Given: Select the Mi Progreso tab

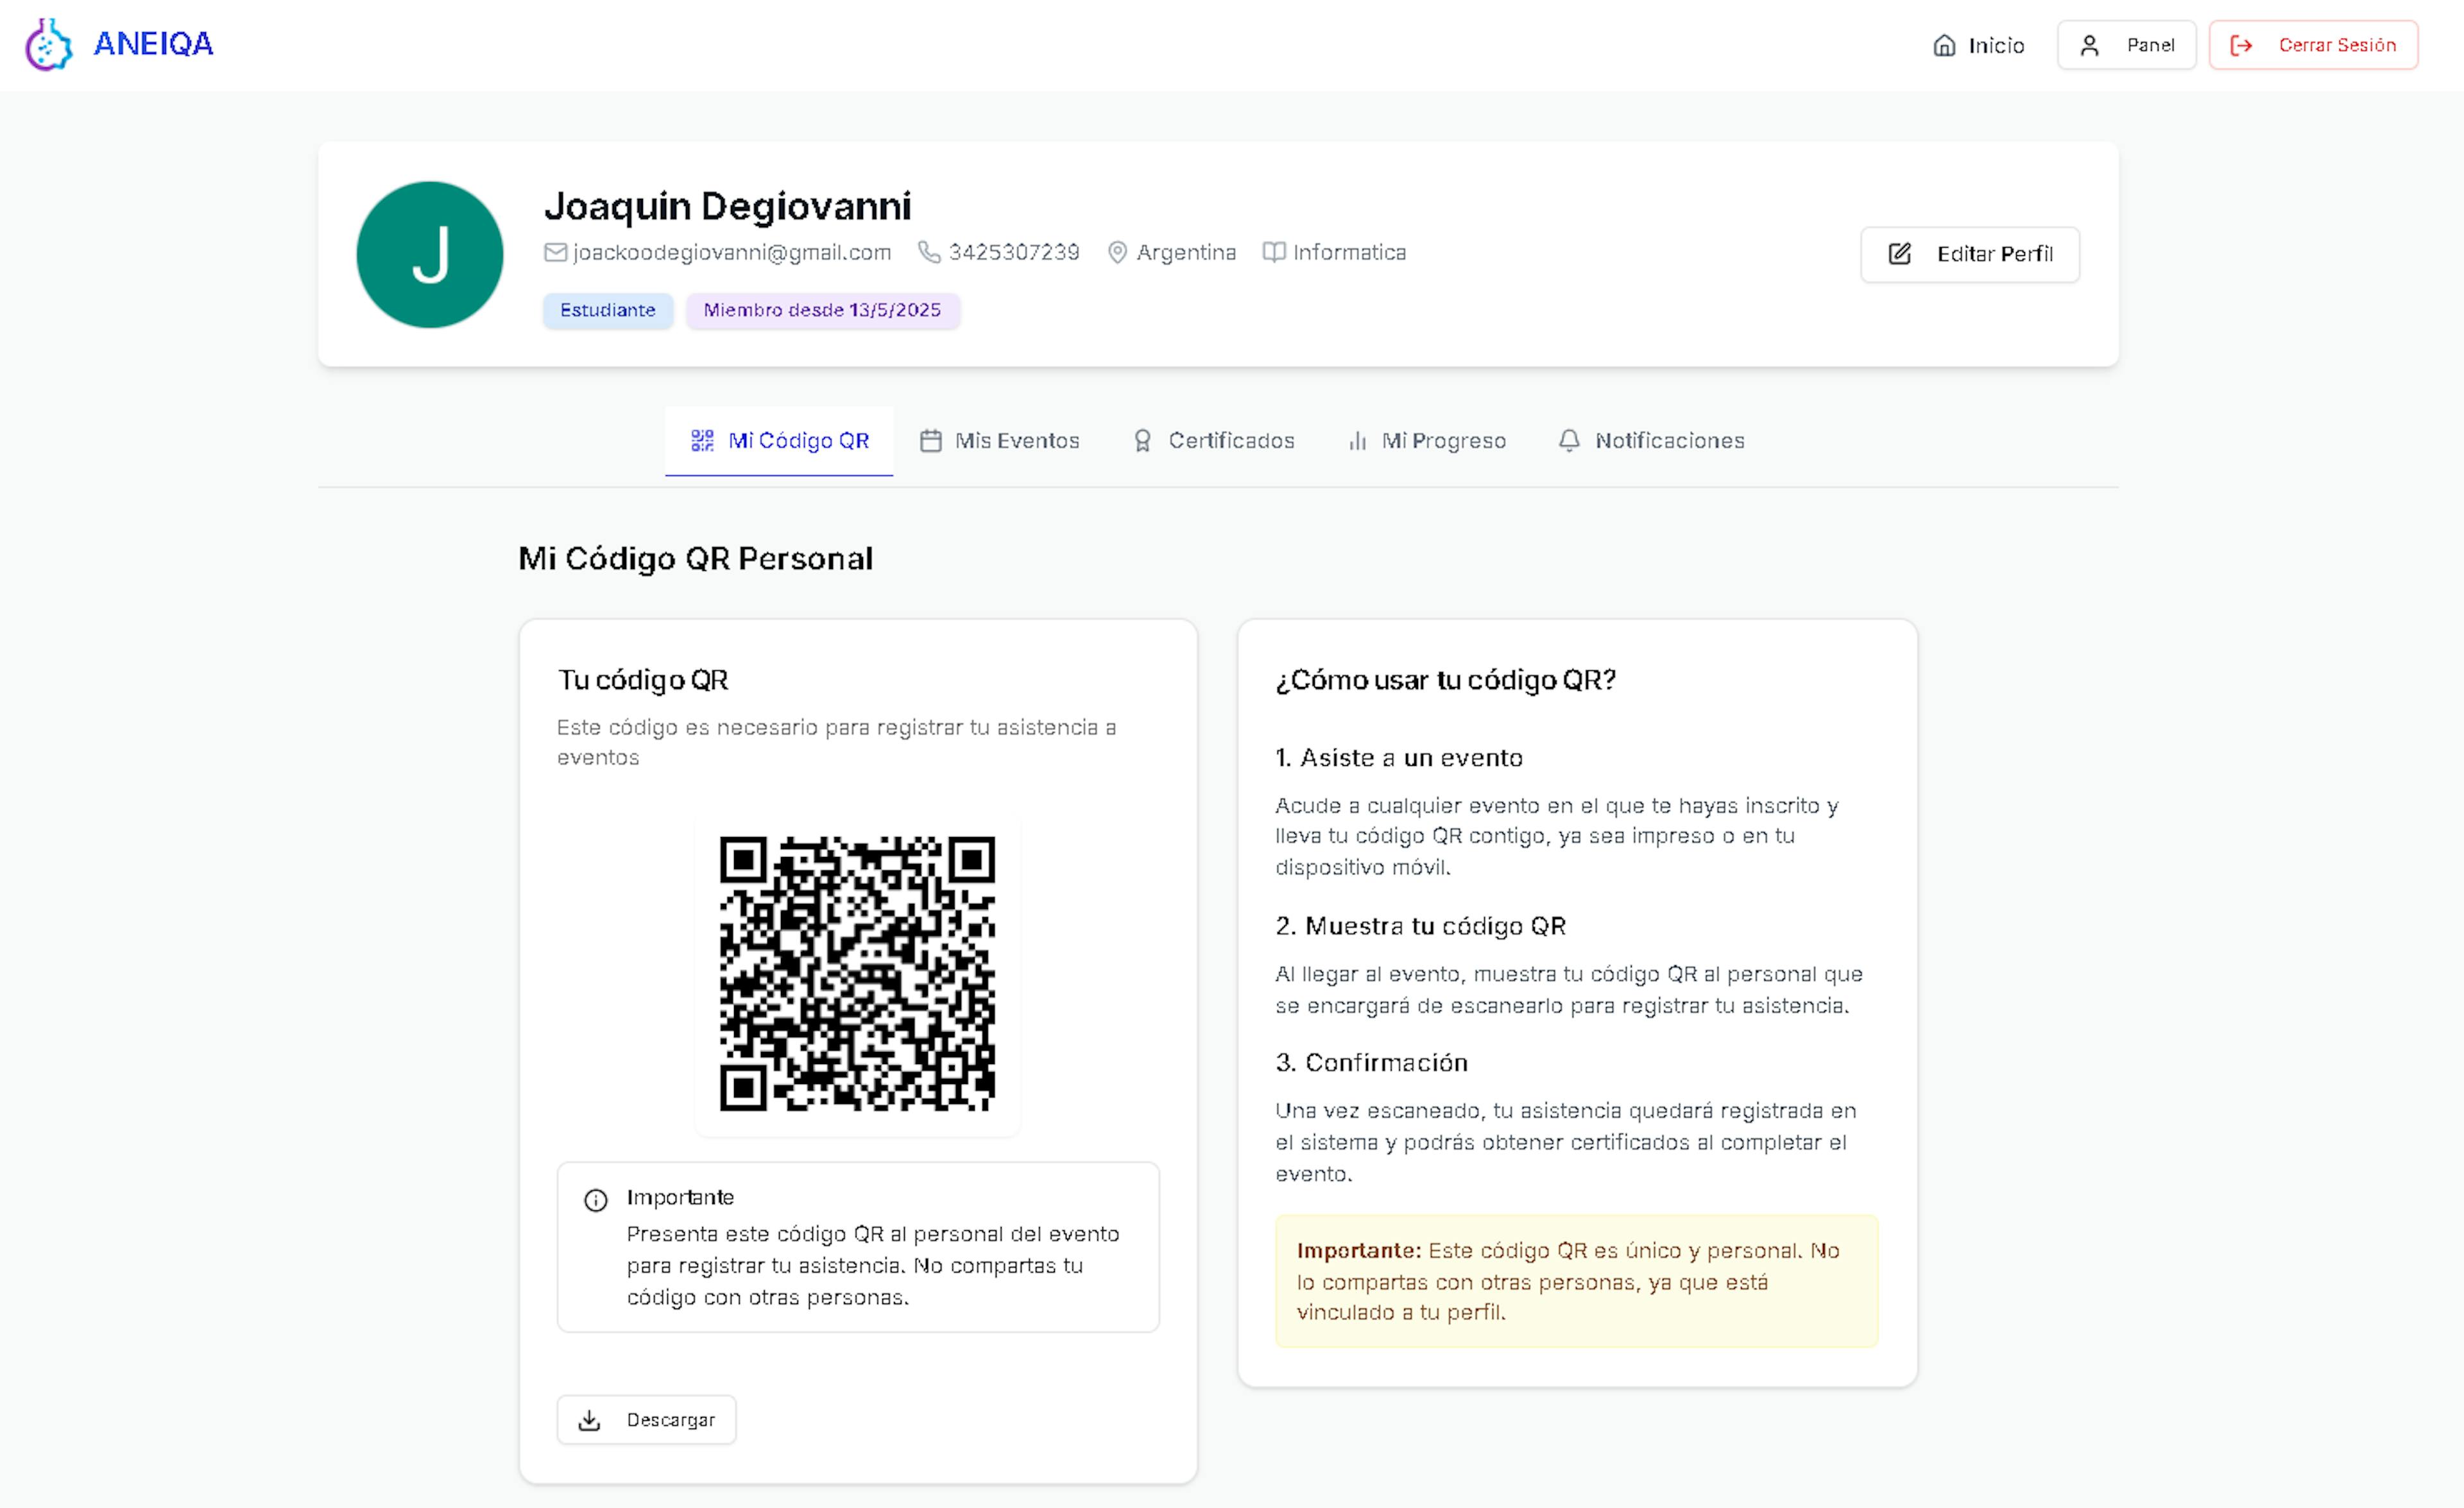Looking at the screenshot, I should [x=1426, y=441].
